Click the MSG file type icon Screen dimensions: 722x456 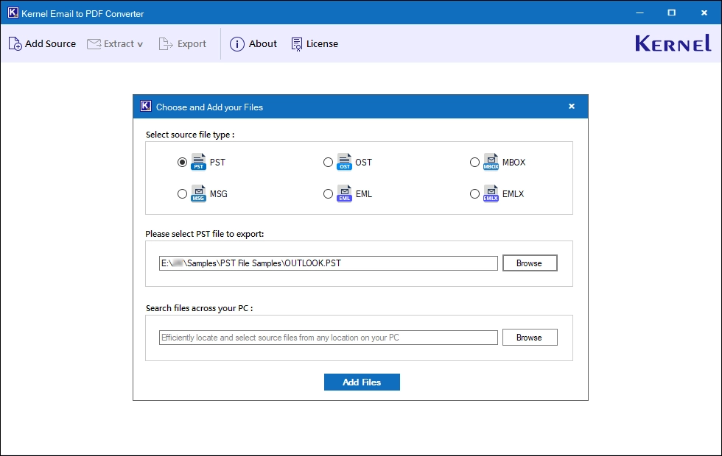198,193
